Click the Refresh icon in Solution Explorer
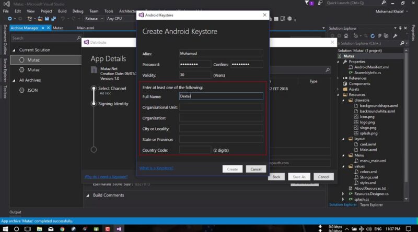 tap(373, 36)
